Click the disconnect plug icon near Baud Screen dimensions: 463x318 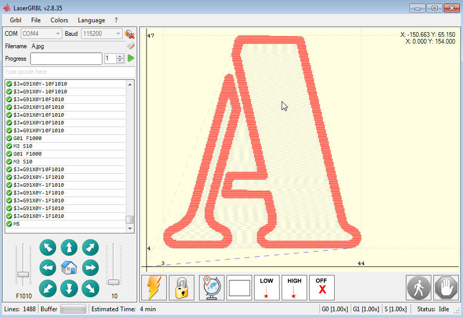click(130, 34)
